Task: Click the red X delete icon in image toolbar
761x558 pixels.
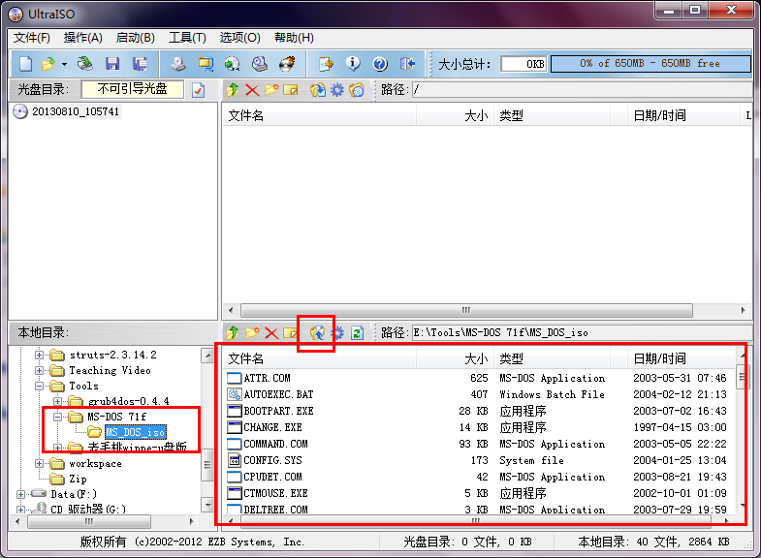Action: (252, 90)
